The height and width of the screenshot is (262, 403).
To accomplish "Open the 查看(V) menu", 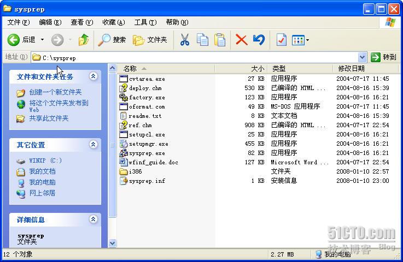I will point(81,22).
